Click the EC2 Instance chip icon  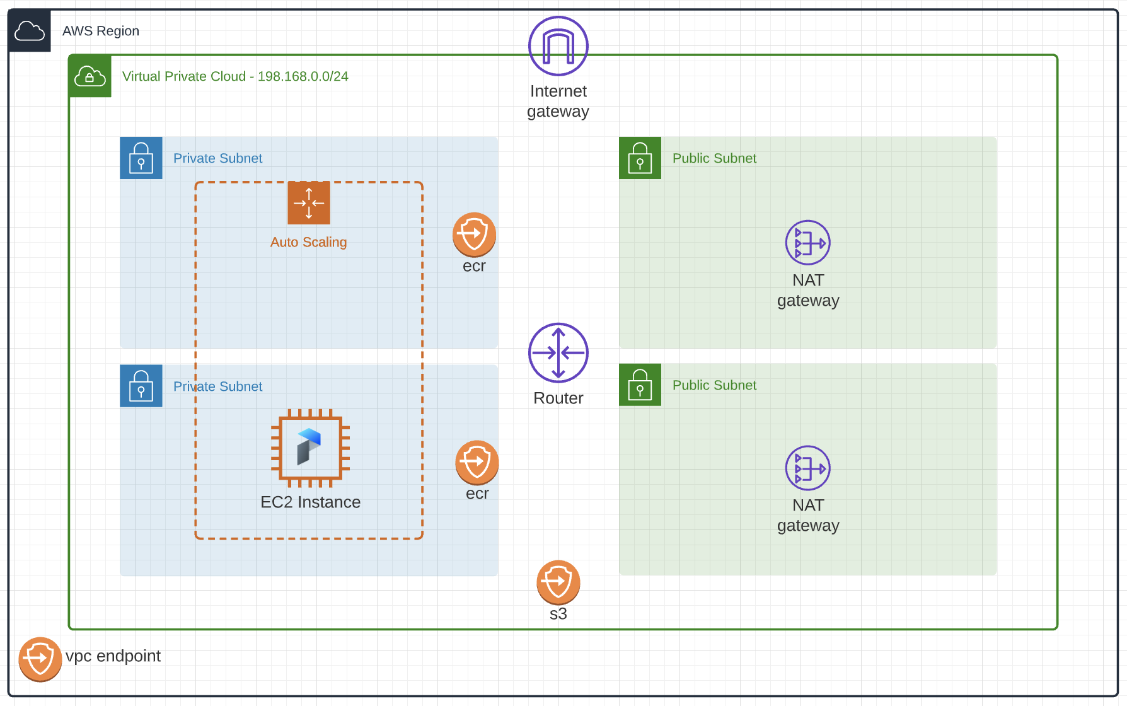(x=310, y=448)
